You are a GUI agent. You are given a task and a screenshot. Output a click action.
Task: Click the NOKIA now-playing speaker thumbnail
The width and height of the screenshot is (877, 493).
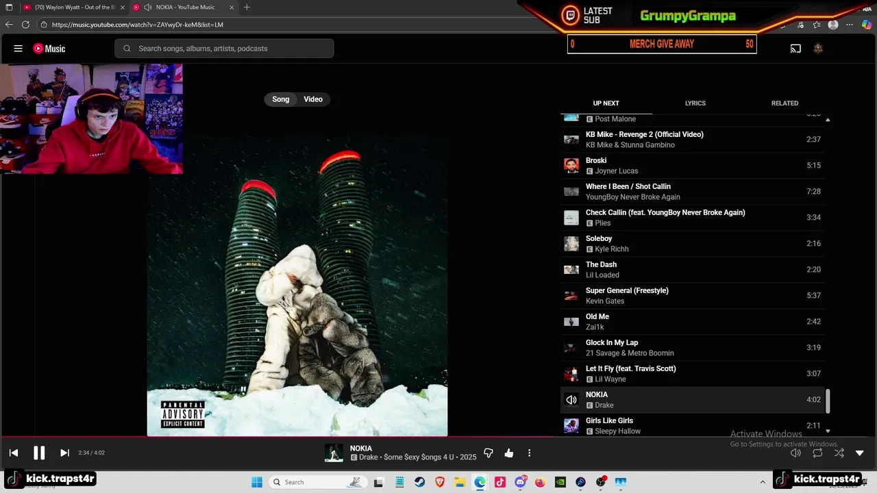571,400
